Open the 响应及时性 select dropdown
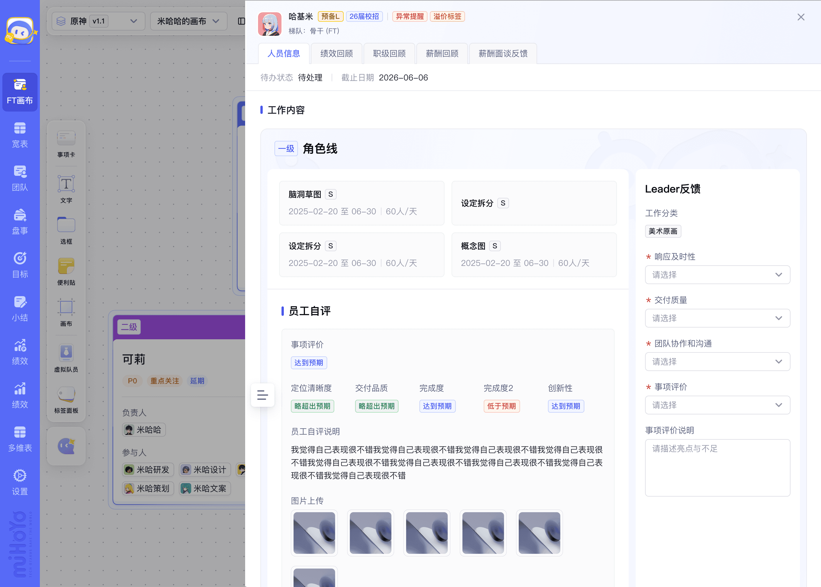Viewport: 821px width, 587px height. (x=717, y=275)
